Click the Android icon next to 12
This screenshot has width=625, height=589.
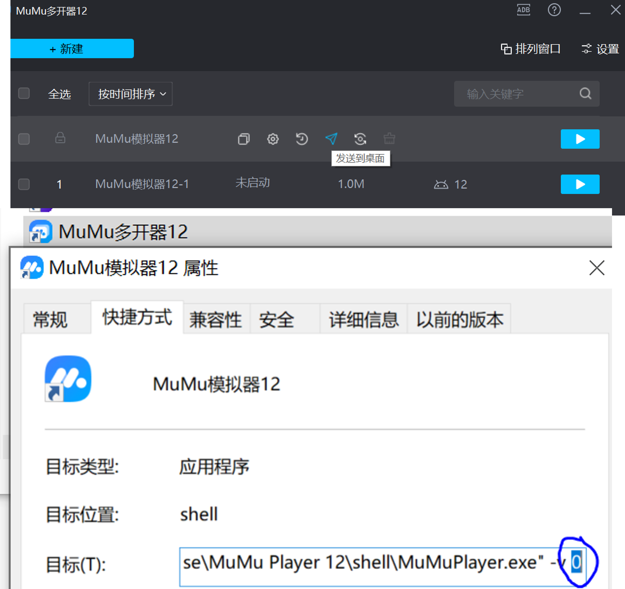(441, 184)
